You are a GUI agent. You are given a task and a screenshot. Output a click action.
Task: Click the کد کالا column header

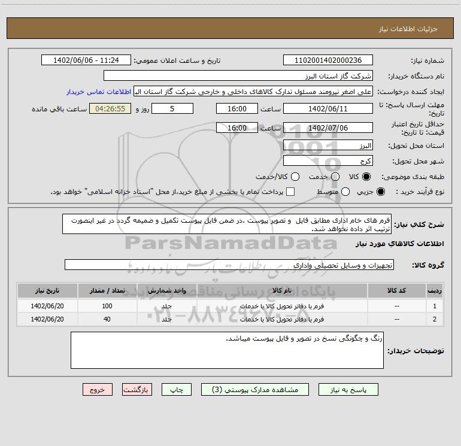tap(396, 290)
